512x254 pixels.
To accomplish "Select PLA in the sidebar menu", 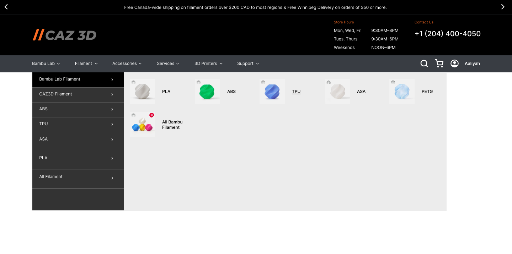I will coord(78,160).
